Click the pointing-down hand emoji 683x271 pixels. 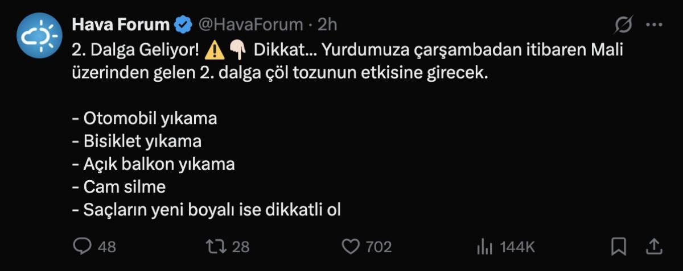coord(236,51)
